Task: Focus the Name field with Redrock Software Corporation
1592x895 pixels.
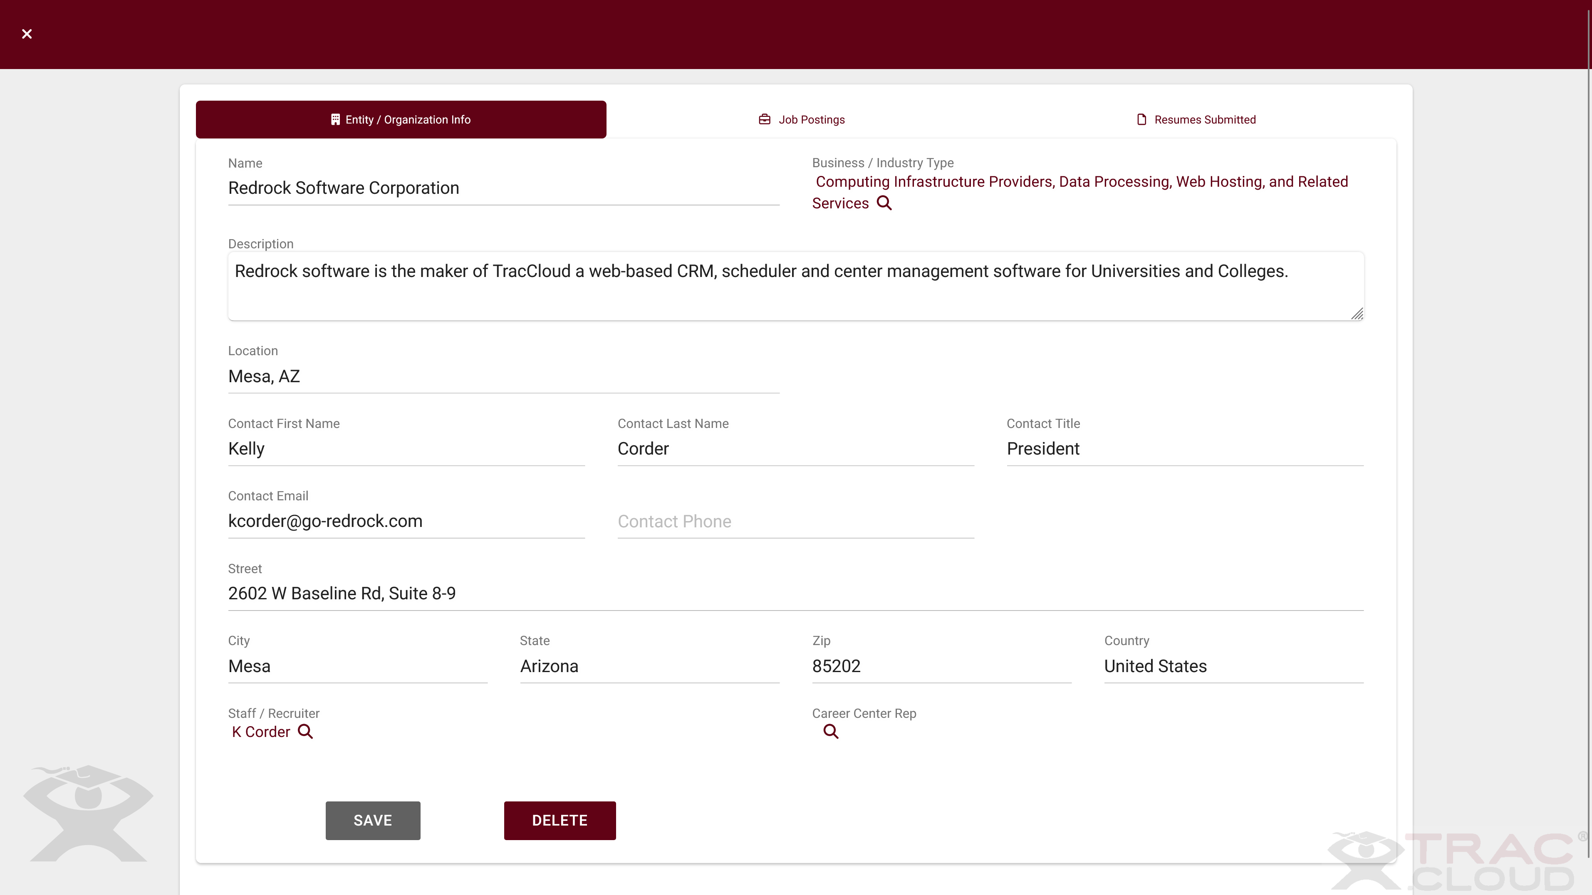Action: pyautogui.click(x=503, y=188)
